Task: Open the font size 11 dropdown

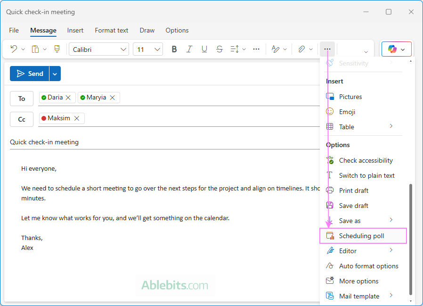Action: coord(147,49)
